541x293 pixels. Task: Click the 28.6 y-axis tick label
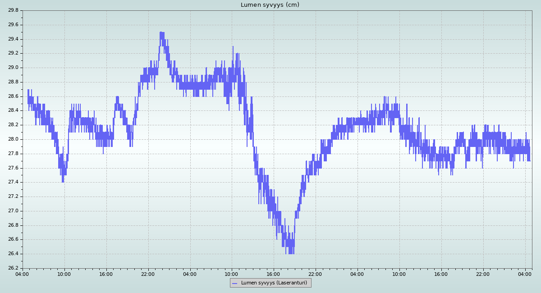pyautogui.click(x=13, y=96)
